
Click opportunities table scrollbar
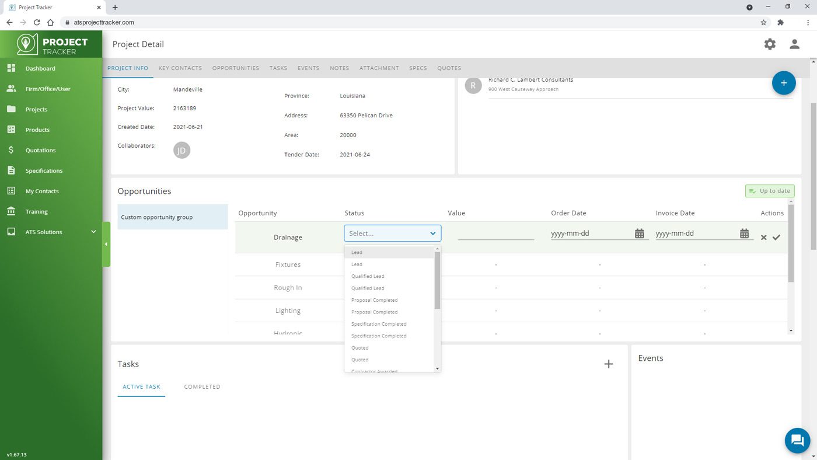[791, 243]
